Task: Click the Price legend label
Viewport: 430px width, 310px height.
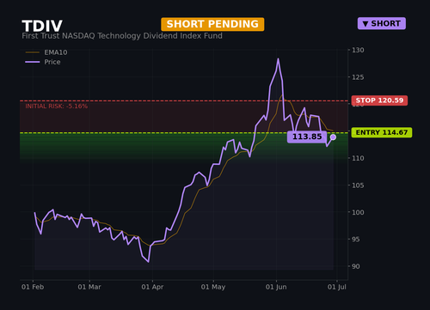Action: (x=52, y=62)
